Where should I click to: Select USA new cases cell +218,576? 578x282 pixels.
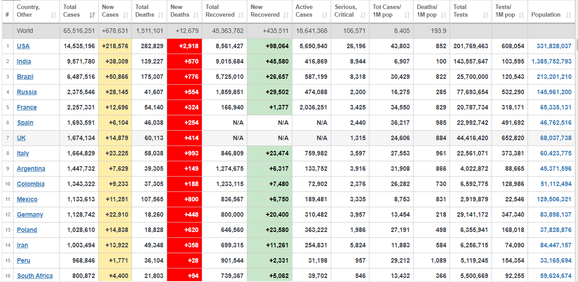point(115,46)
